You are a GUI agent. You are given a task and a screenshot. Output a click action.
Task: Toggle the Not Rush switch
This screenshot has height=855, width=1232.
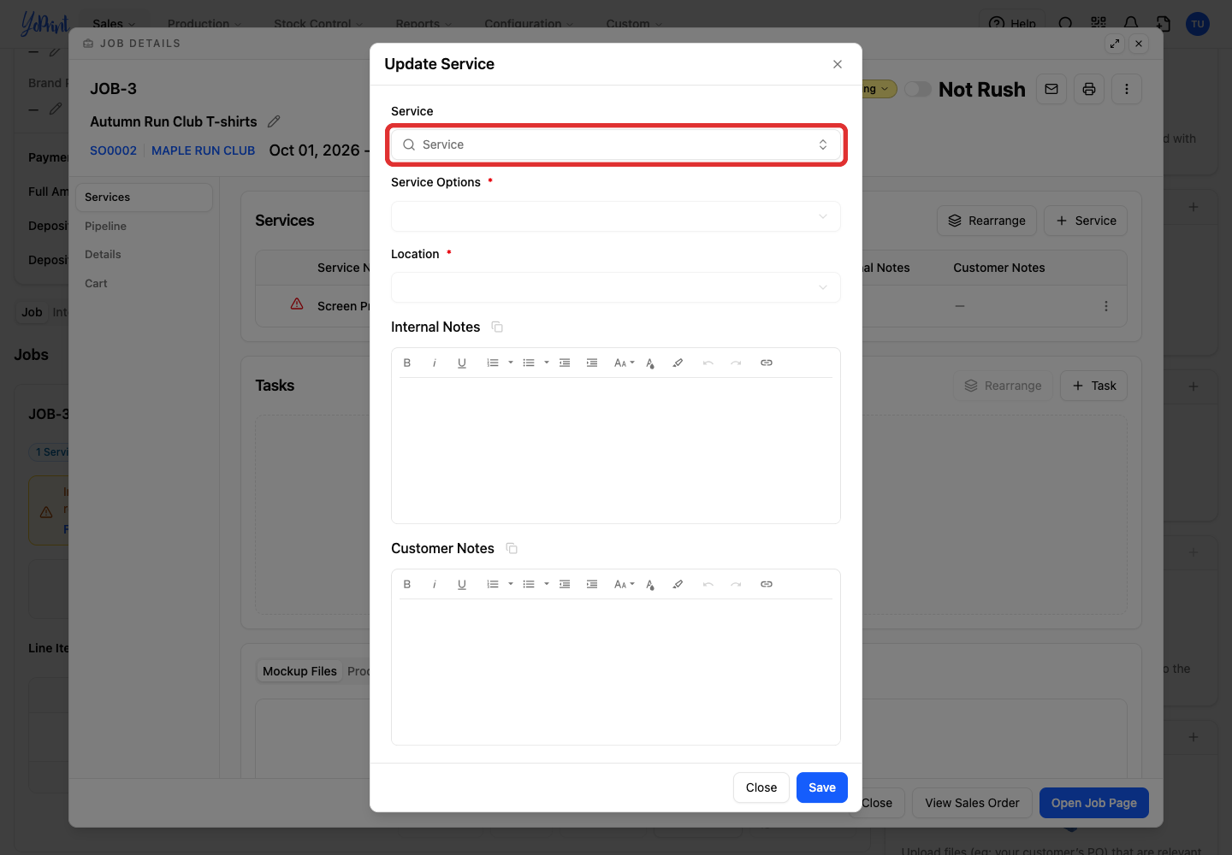click(x=918, y=89)
